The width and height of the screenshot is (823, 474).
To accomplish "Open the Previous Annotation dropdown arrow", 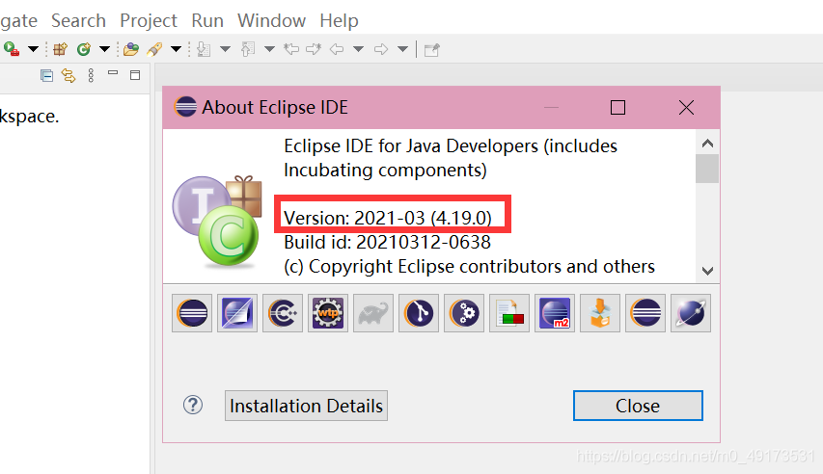I will click(269, 49).
